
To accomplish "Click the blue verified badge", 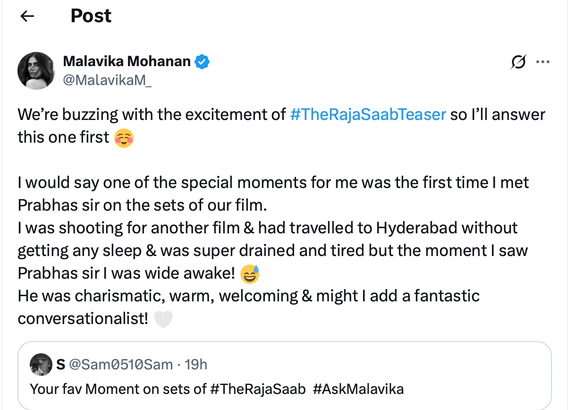I will click(203, 61).
